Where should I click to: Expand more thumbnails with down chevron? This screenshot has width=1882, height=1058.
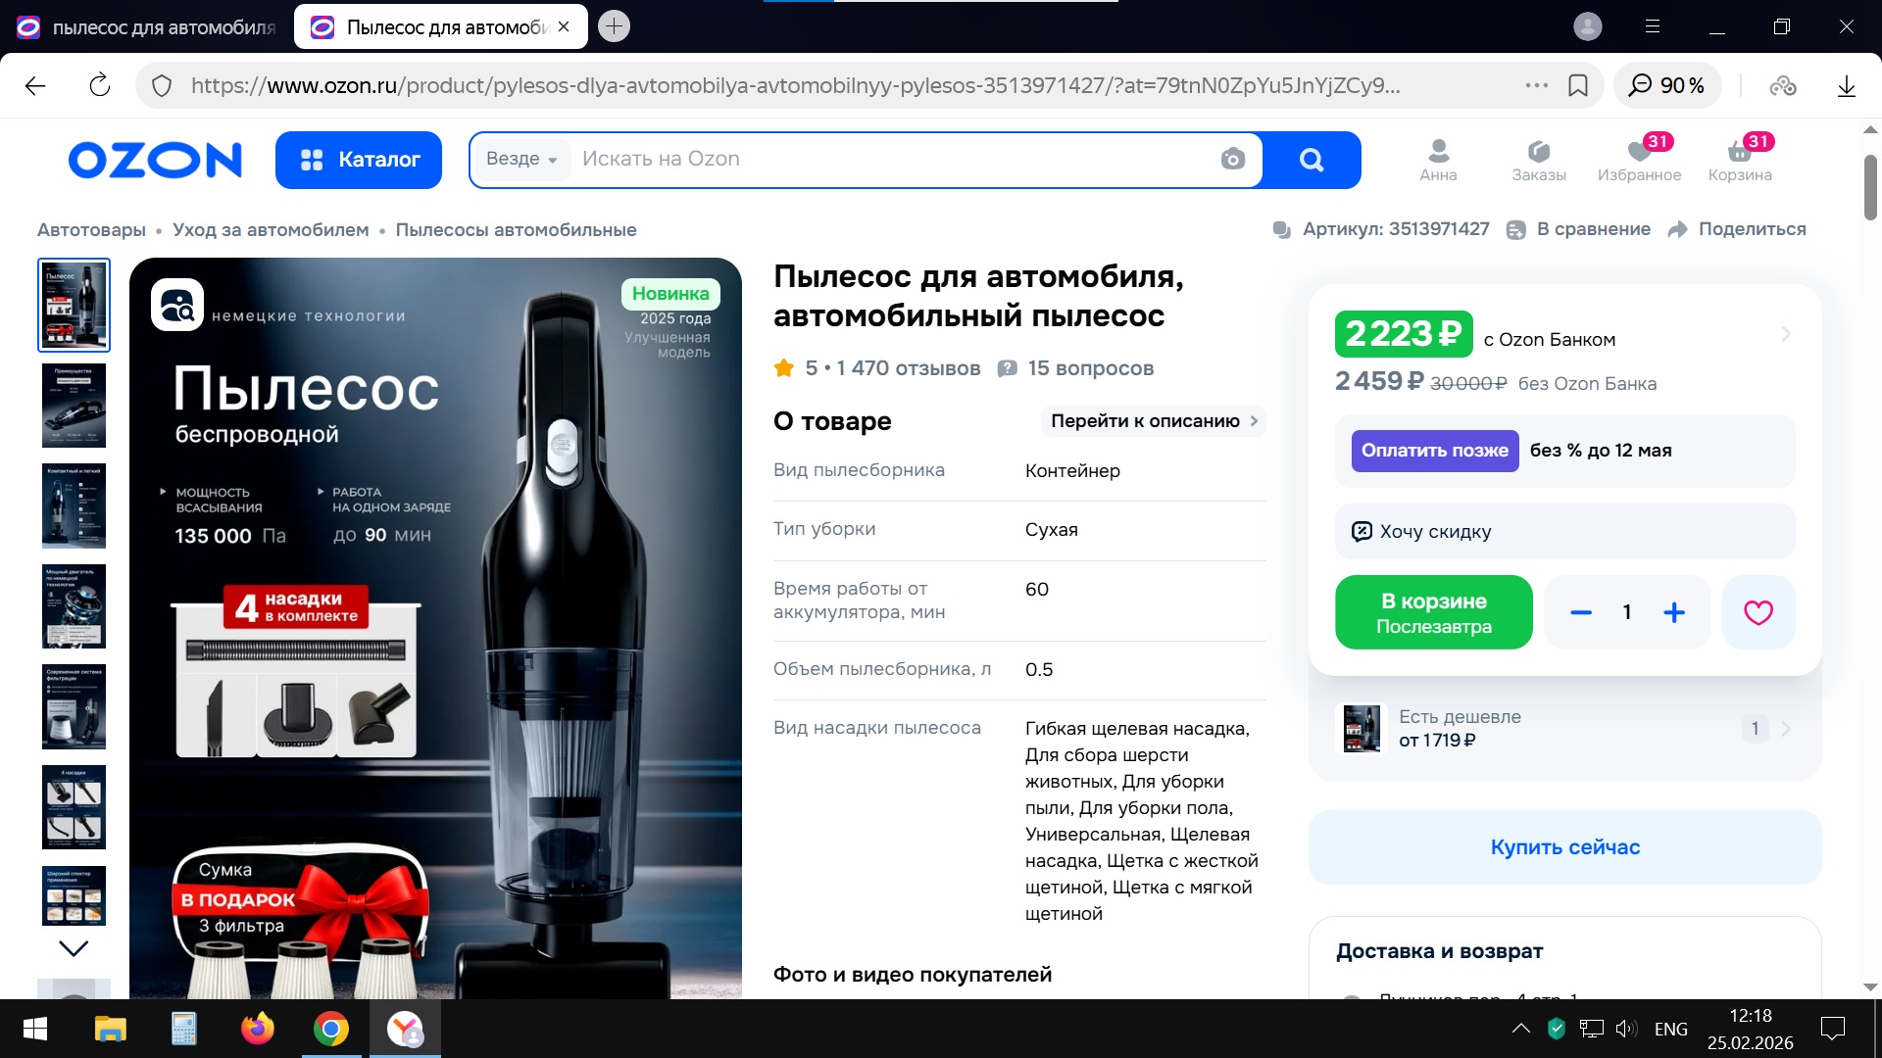(x=74, y=948)
